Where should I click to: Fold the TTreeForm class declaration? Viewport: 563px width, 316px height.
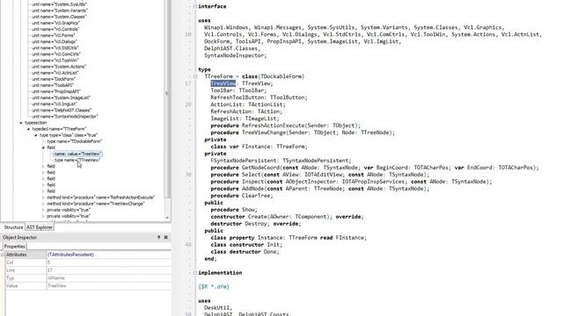click(195, 76)
